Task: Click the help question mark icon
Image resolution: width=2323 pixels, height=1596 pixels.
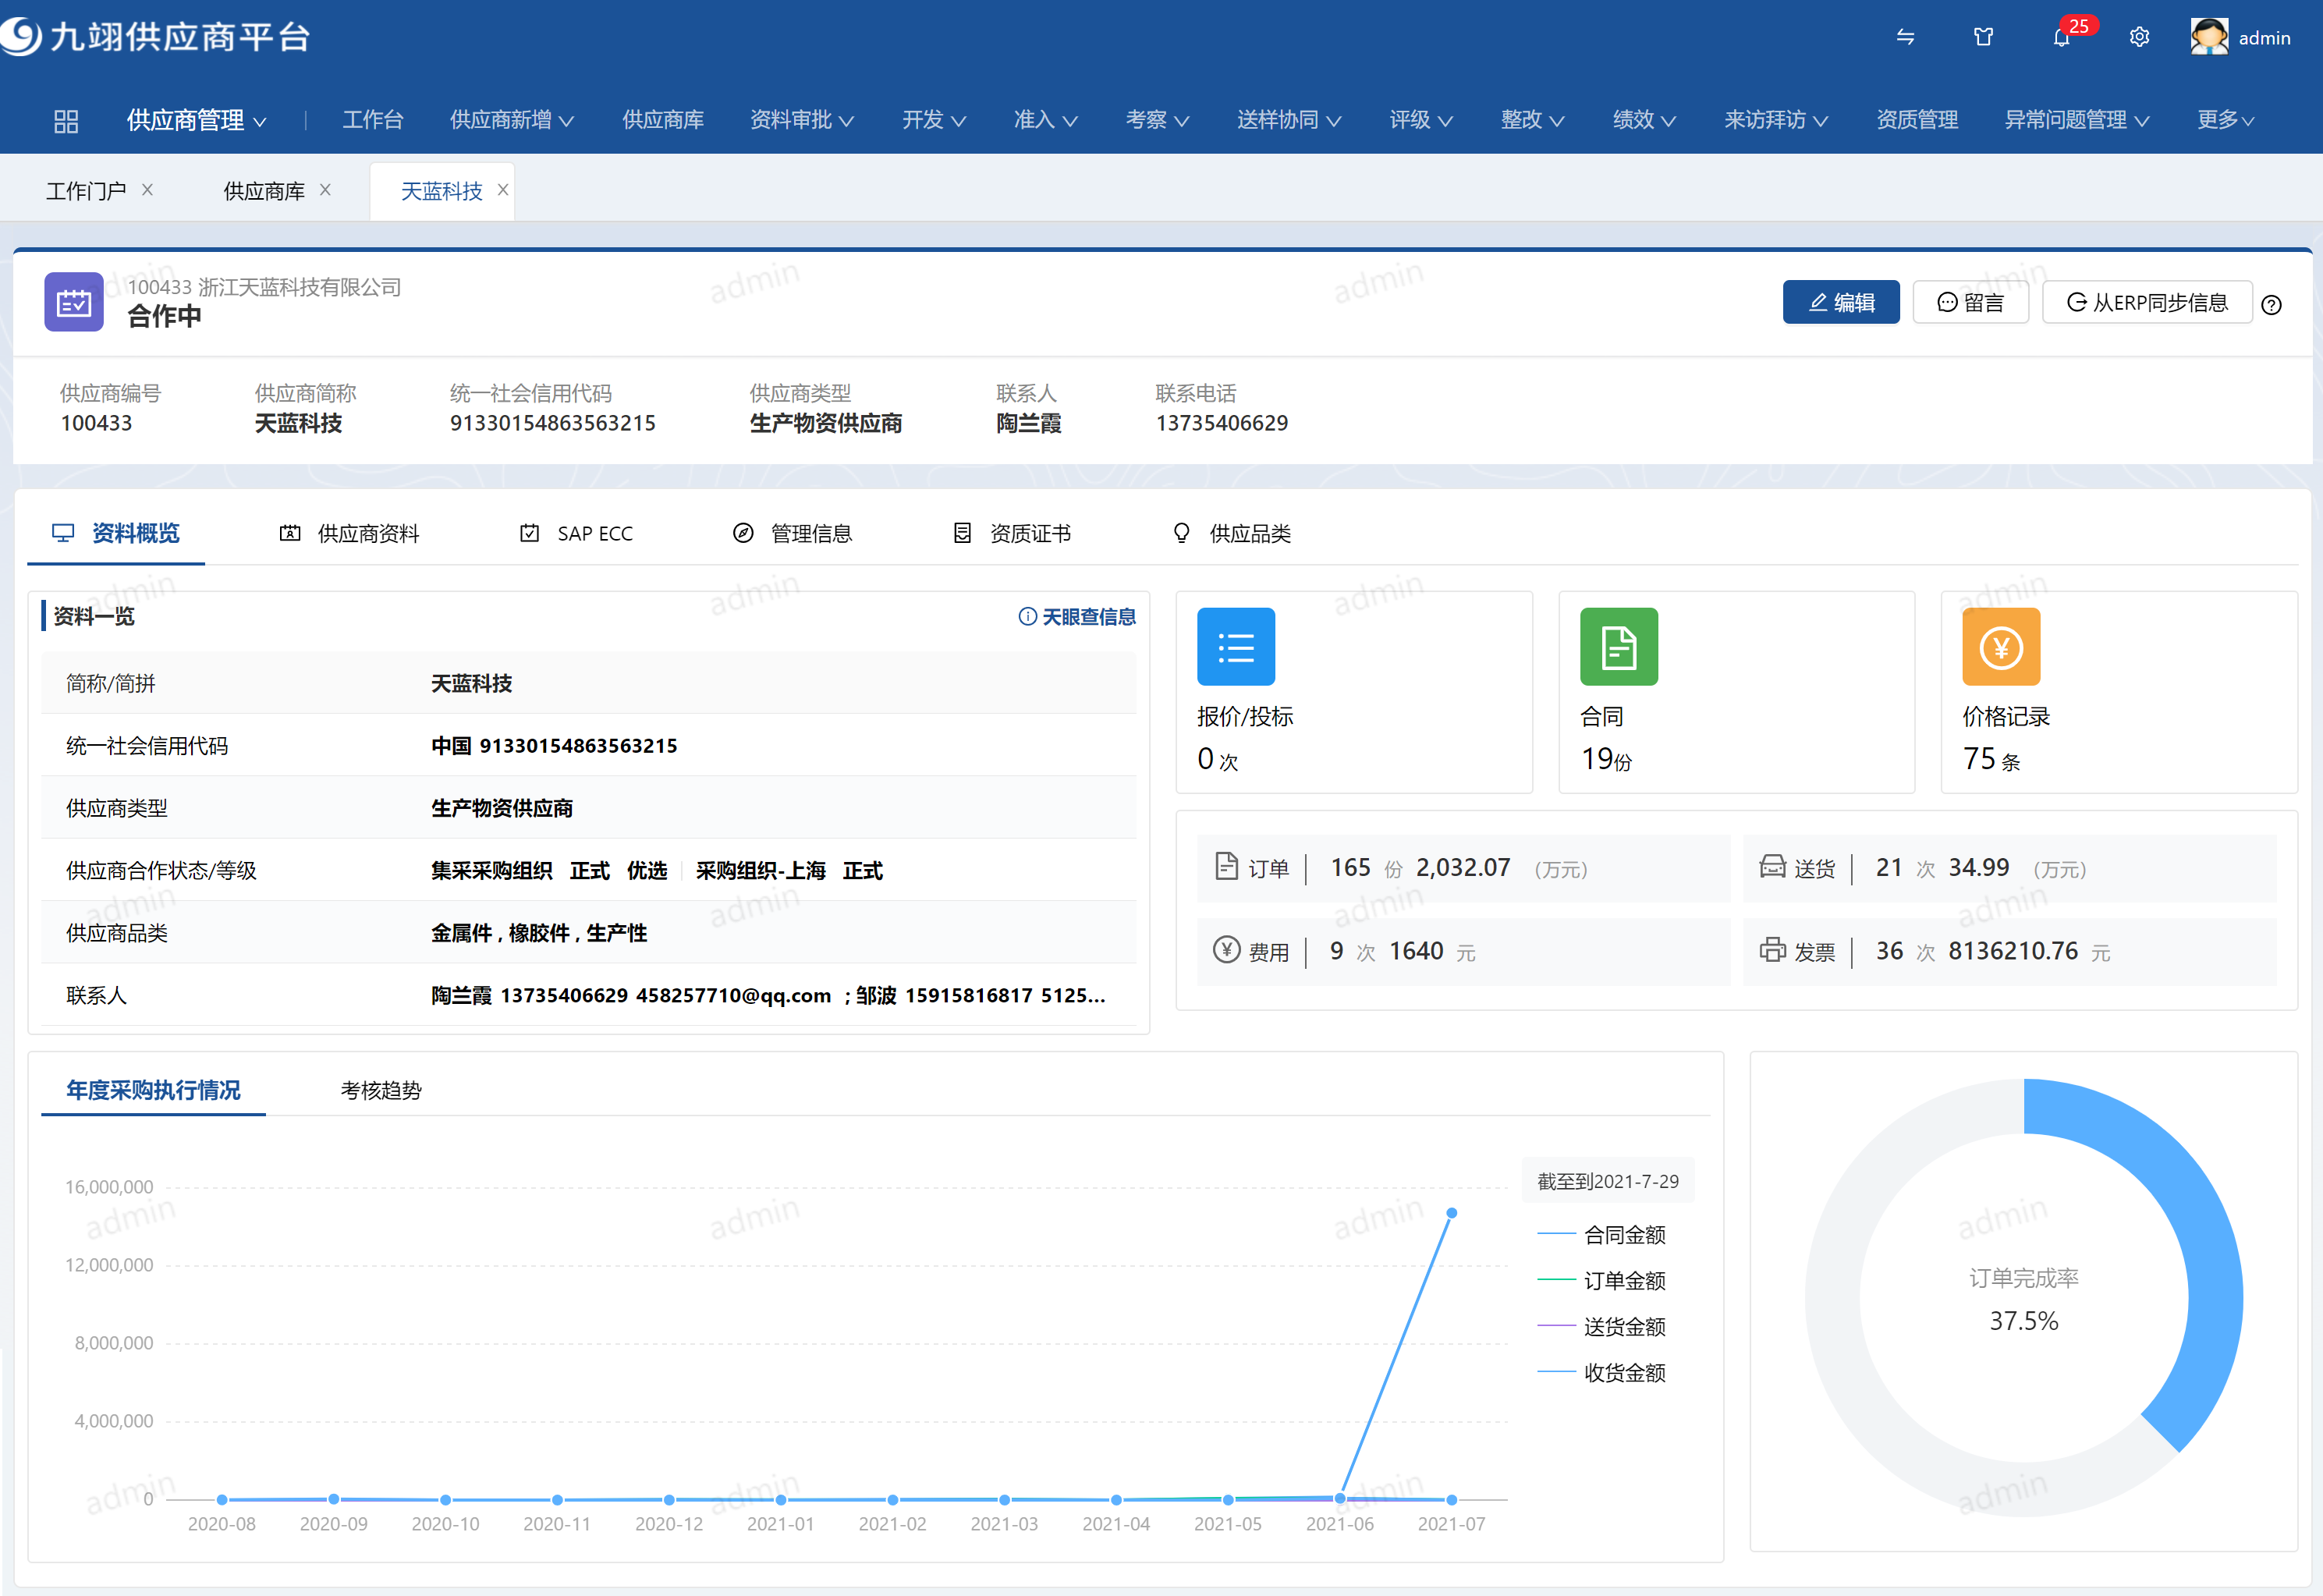Action: [x=2272, y=305]
